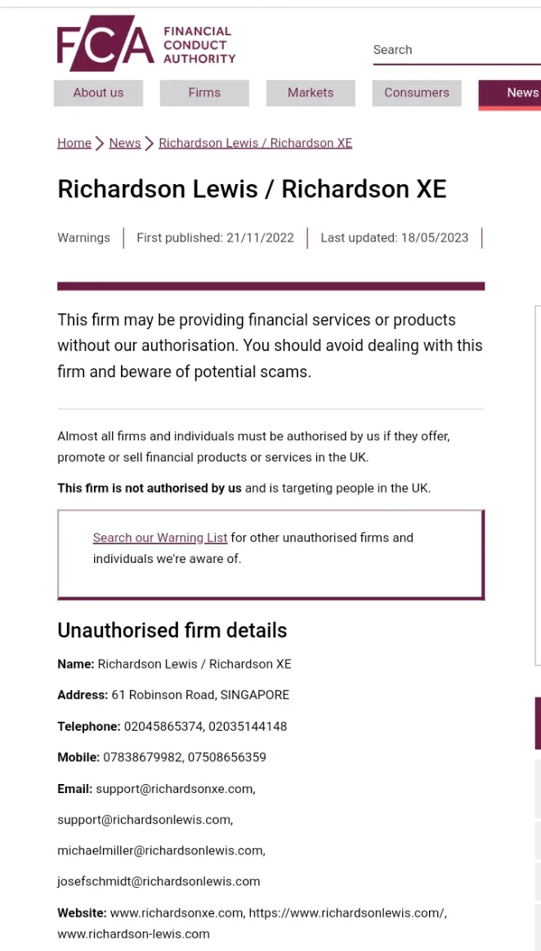Open the News breadcrumb link
Viewport: 541px width, 951px height.
[125, 143]
